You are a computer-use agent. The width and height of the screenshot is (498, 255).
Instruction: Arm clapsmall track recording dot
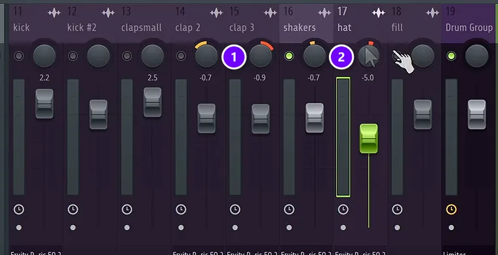pos(126,228)
